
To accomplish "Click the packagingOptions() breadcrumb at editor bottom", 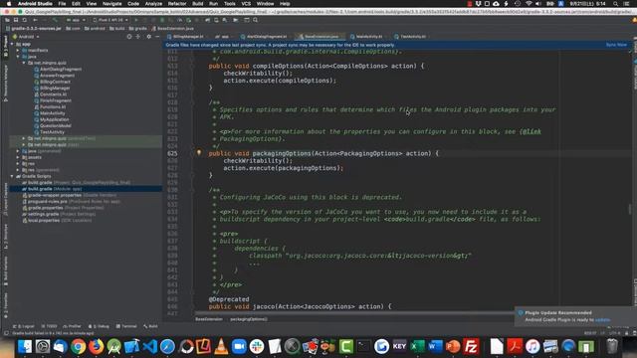I will (x=249, y=319).
